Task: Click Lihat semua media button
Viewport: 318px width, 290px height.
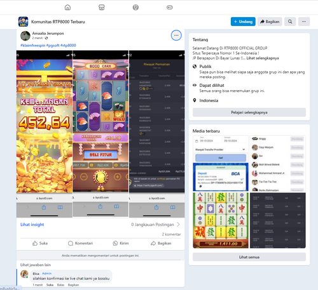Action: [x=249, y=257]
